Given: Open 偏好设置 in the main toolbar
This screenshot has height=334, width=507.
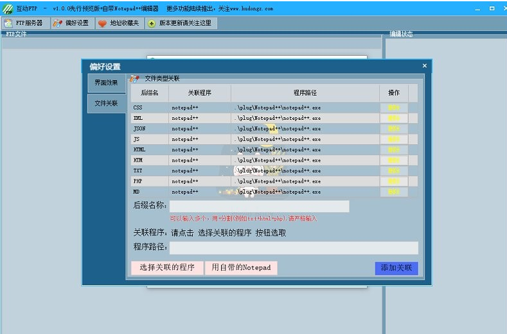Looking at the screenshot, I should point(73,23).
